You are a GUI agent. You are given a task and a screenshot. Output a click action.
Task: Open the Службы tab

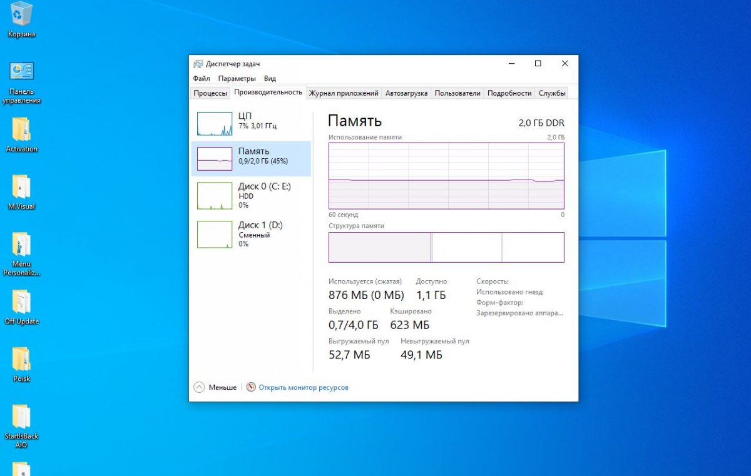coord(552,93)
